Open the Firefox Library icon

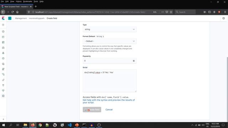[205, 12]
